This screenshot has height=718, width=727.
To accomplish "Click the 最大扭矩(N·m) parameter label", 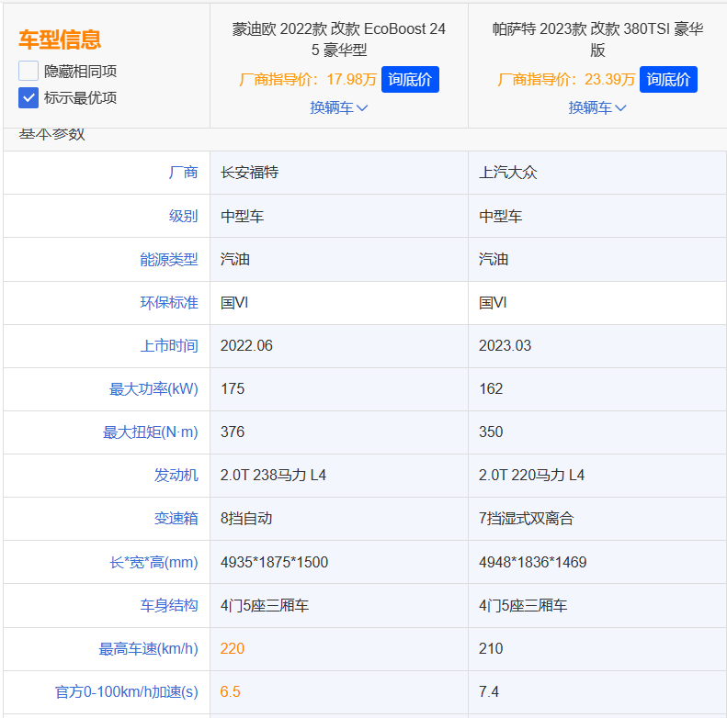I will coord(150,432).
